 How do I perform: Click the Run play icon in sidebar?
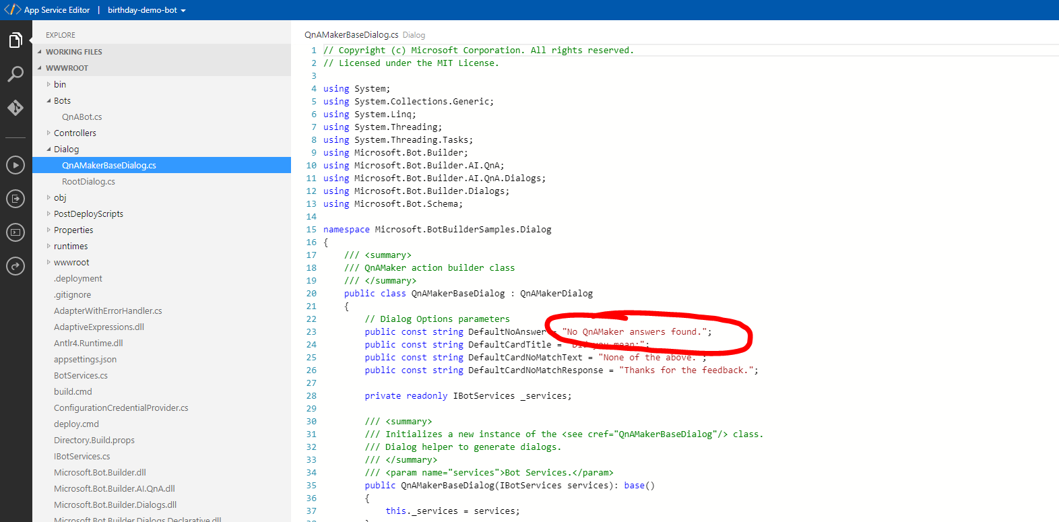(x=15, y=165)
